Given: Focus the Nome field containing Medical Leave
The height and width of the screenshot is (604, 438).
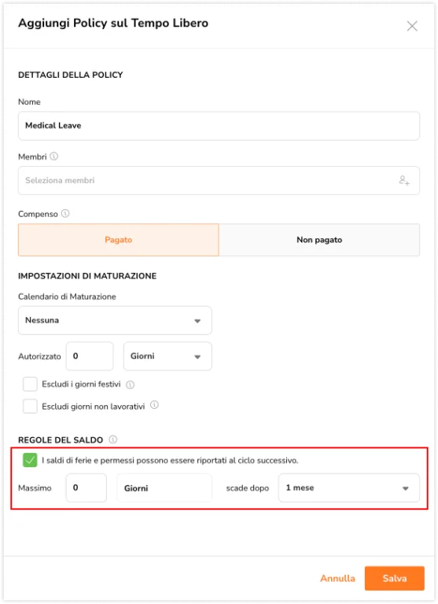Looking at the screenshot, I should pos(219,126).
